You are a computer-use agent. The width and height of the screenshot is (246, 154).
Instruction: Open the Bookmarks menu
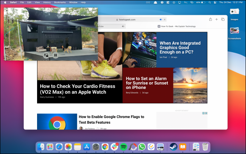60,2
